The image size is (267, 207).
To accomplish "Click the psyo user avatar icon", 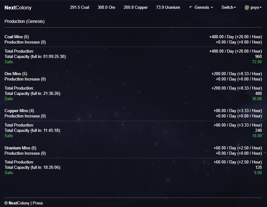I will [x=247, y=8].
